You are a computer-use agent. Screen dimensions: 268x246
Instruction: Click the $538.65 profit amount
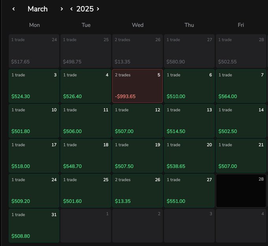[176, 166]
